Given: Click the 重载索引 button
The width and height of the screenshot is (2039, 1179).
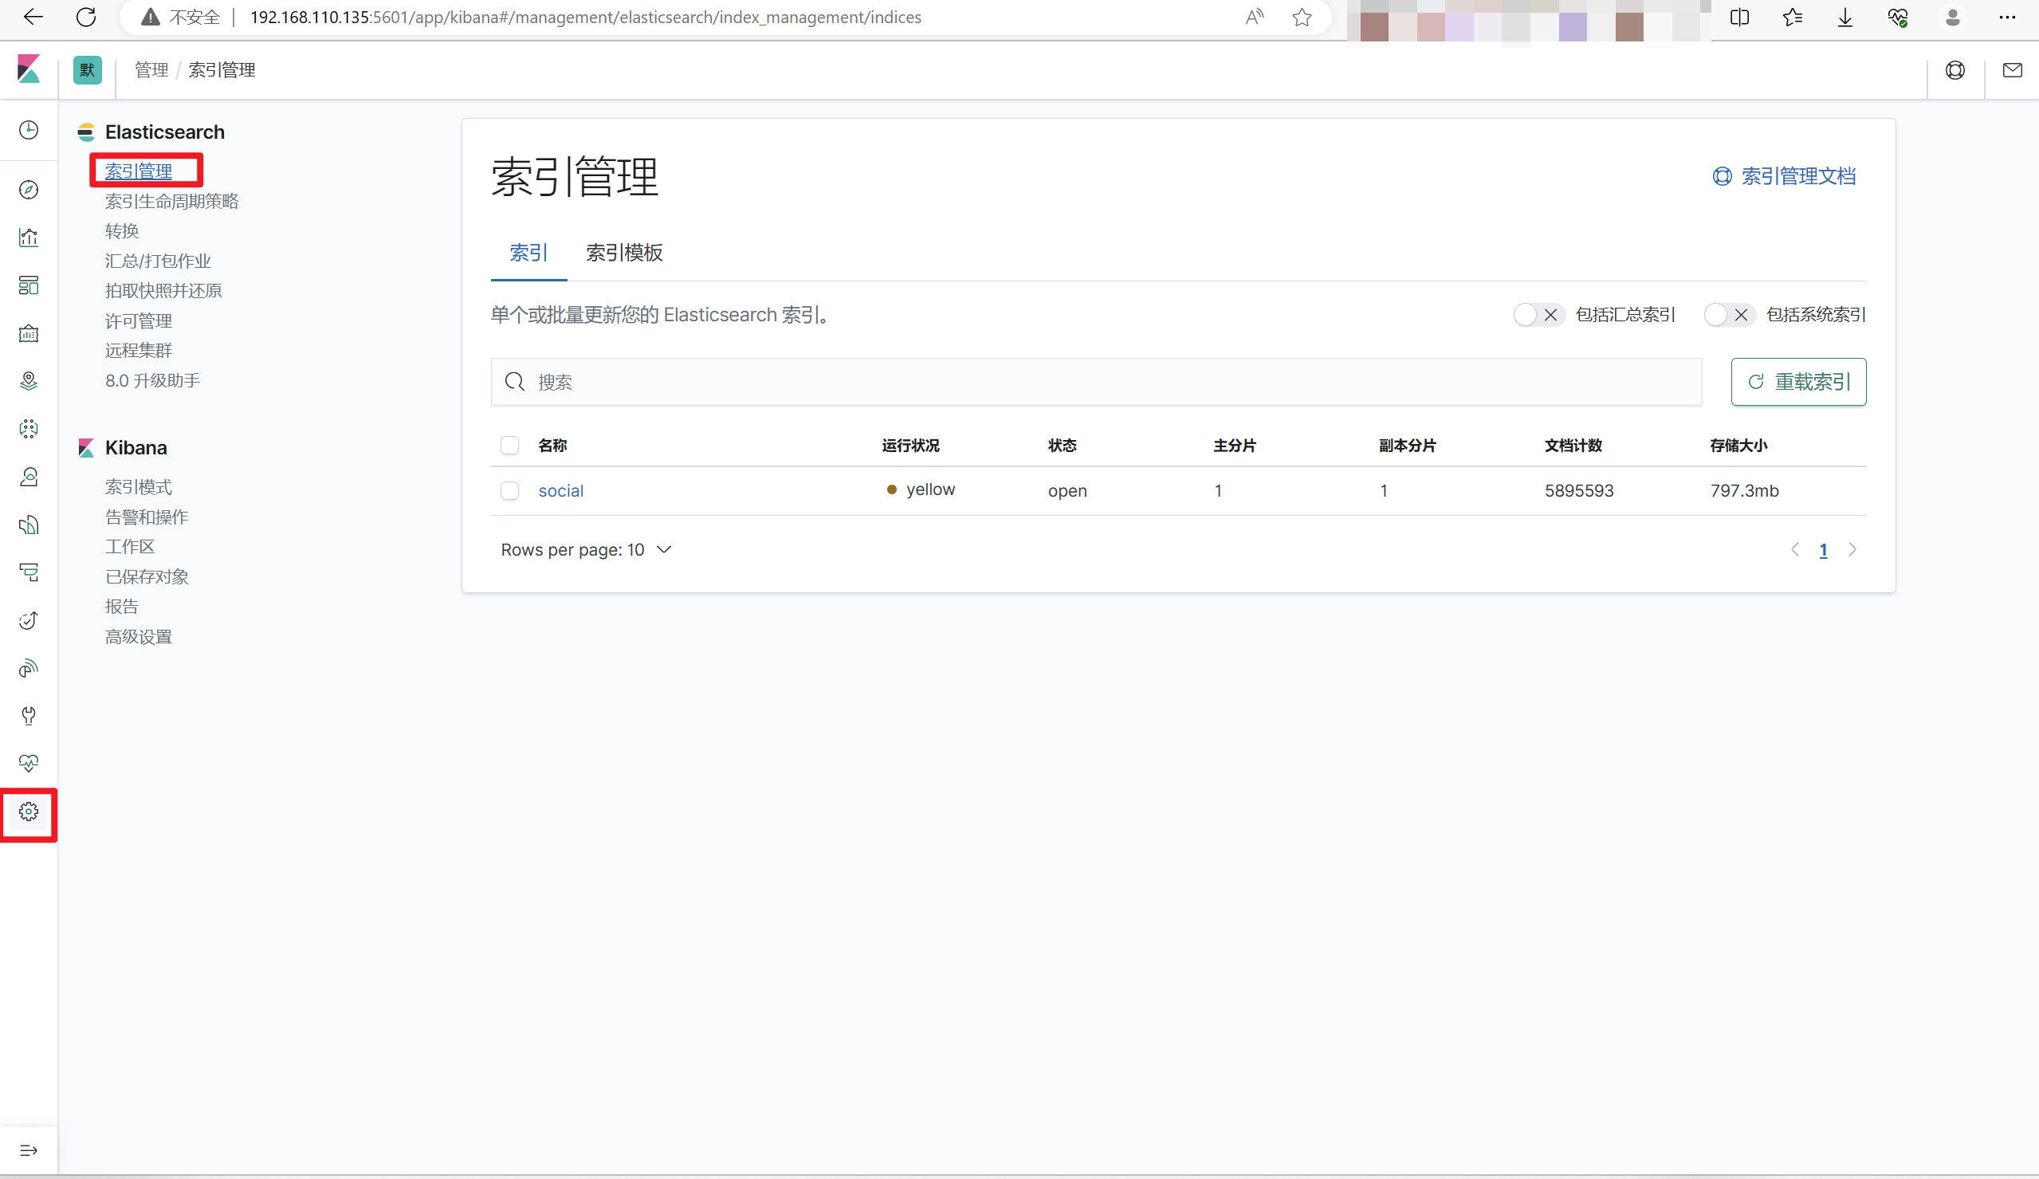Looking at the screenshot, I should pos(1798,381).
